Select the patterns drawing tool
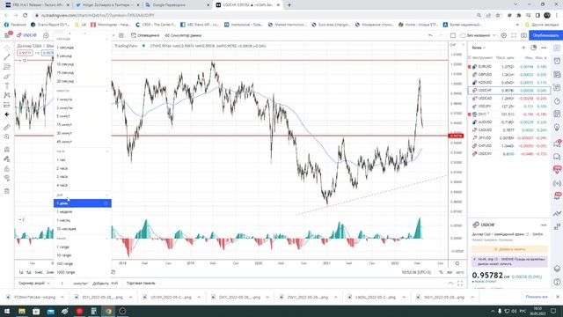 (x=7, y=95)
